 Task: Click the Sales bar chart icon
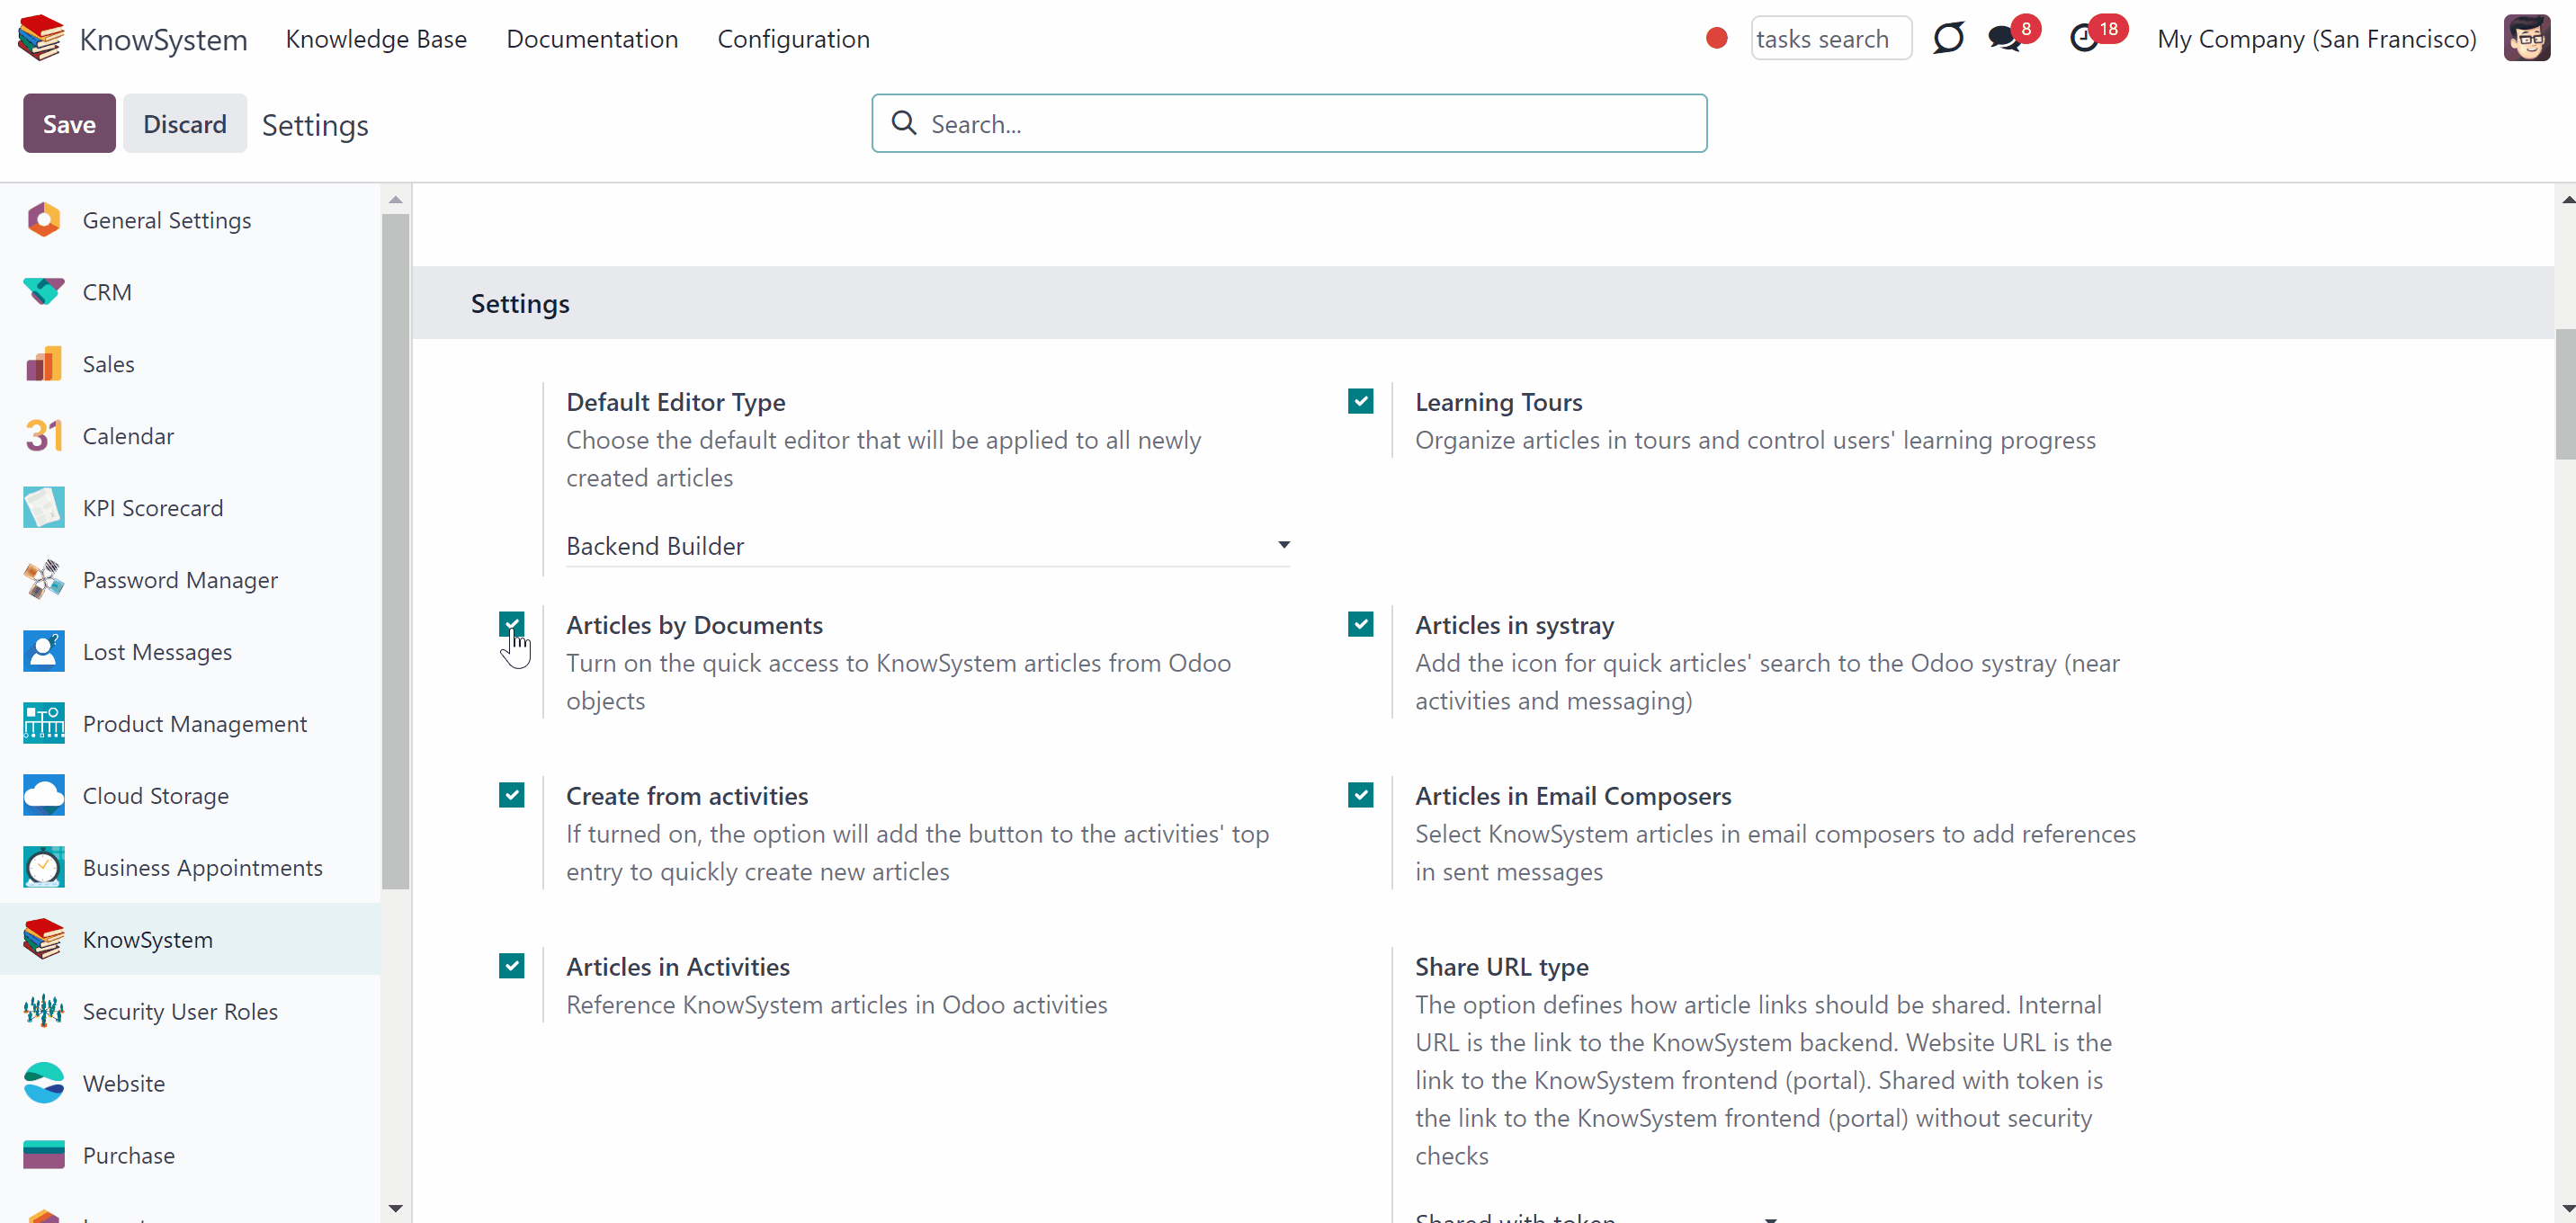tap(44, 364)
